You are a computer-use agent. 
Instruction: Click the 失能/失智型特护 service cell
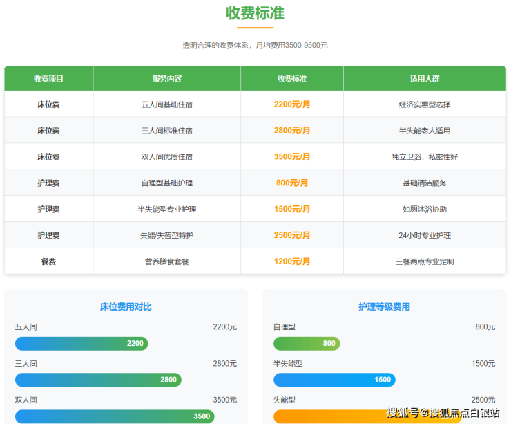[166, 236]
